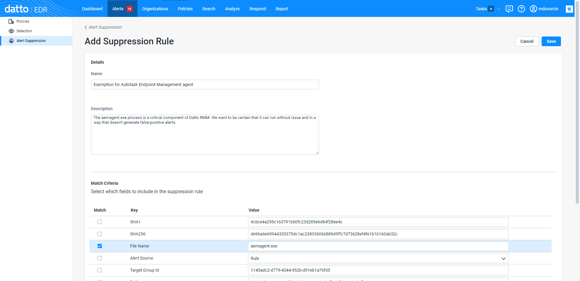Click the Match Criteria heading
Screen dimensions: 580x281
click(105, 183)
